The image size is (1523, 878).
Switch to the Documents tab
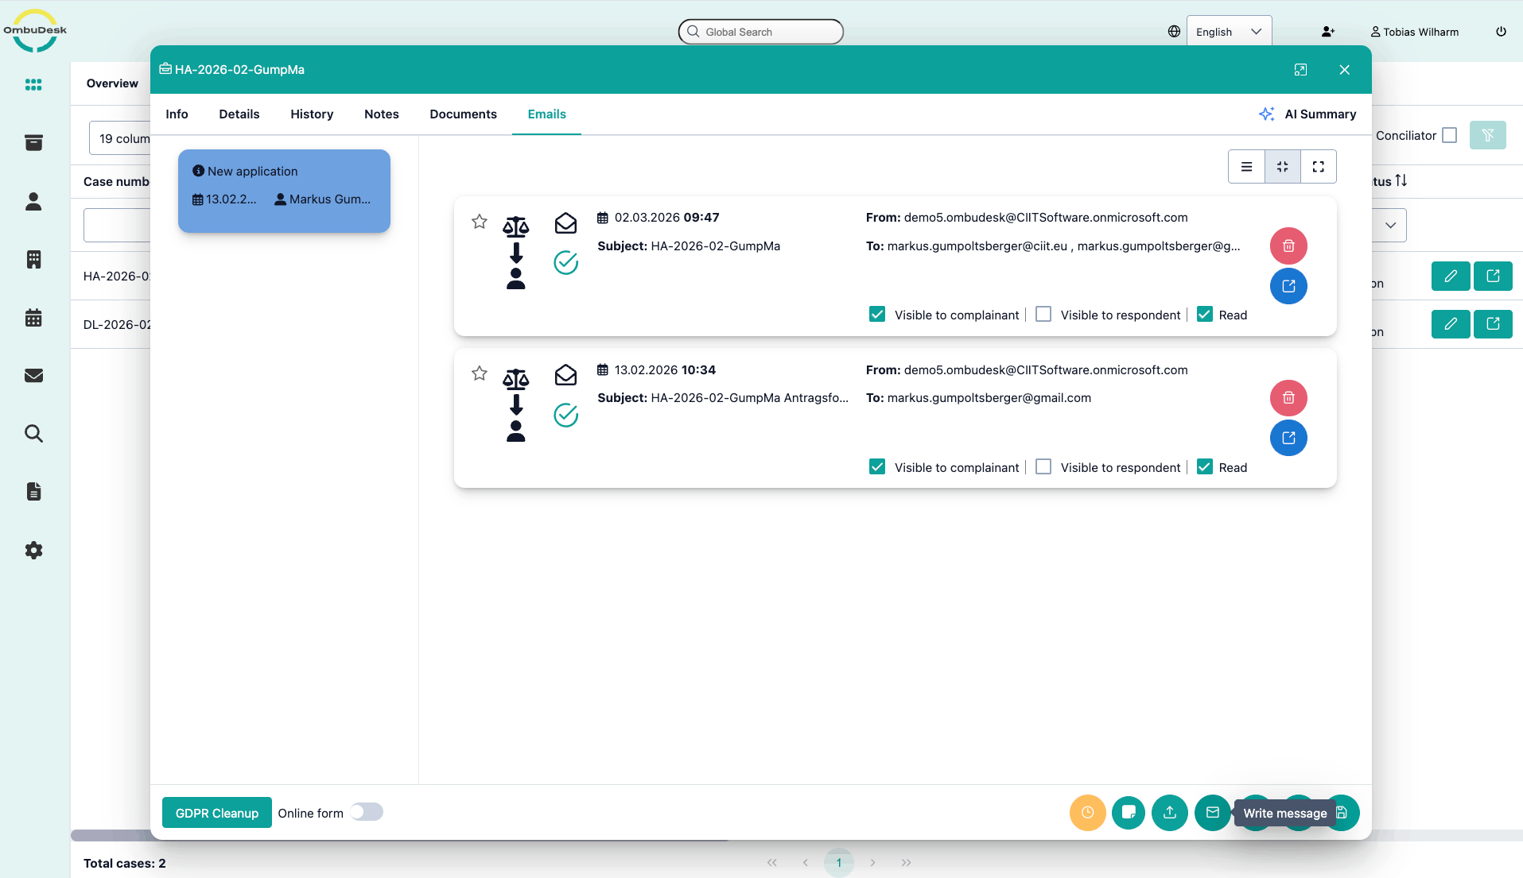(463, 114)
